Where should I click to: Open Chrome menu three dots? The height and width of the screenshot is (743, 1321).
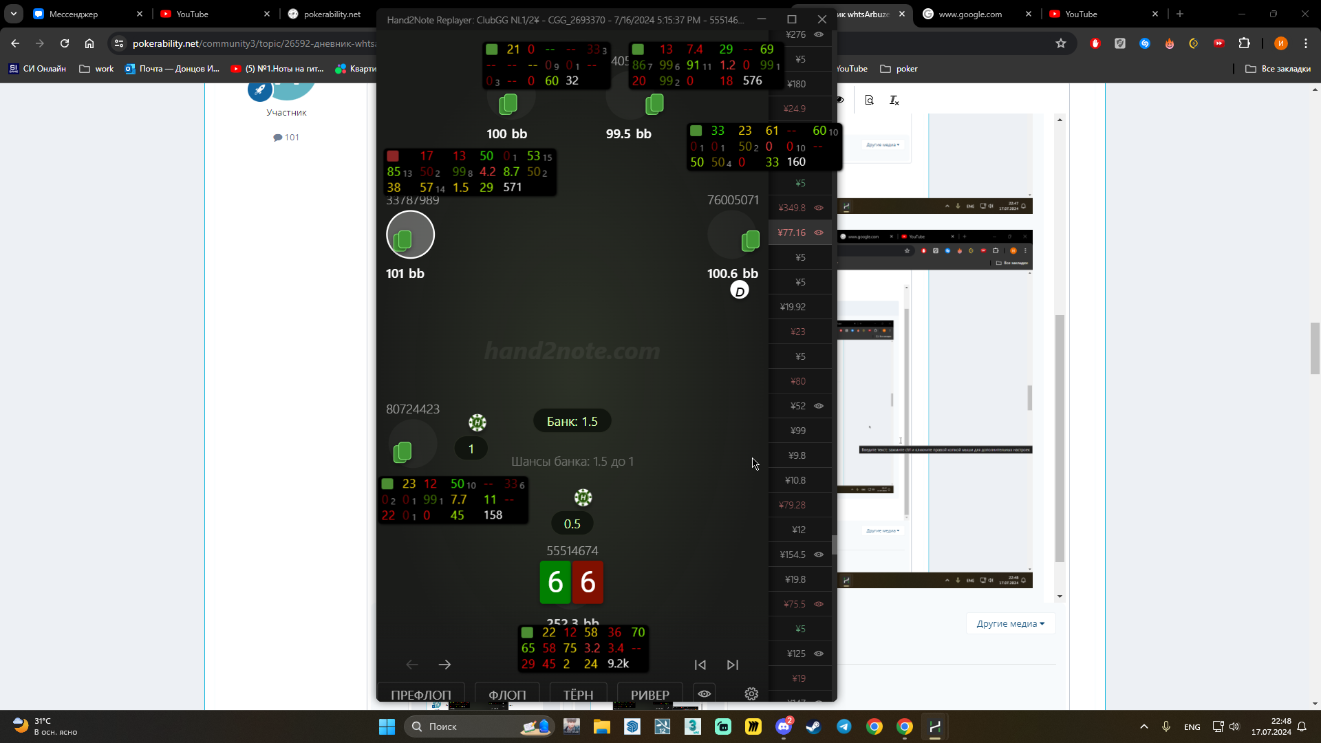coord(1306,43)
